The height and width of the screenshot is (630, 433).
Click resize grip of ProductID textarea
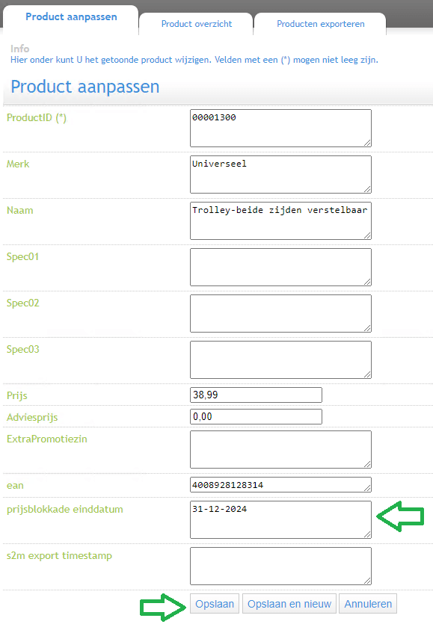(367, 143)
